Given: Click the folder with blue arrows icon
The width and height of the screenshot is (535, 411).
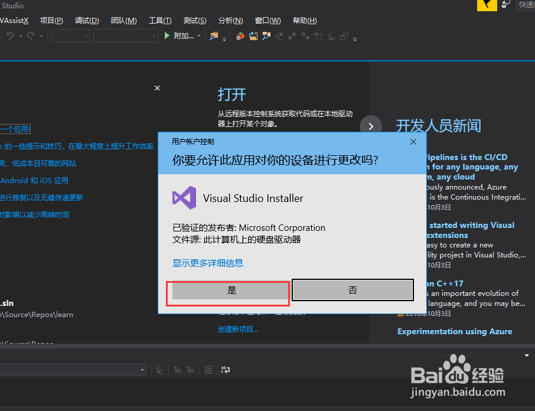Looking at the screenshot, I should tap(253, 36).
